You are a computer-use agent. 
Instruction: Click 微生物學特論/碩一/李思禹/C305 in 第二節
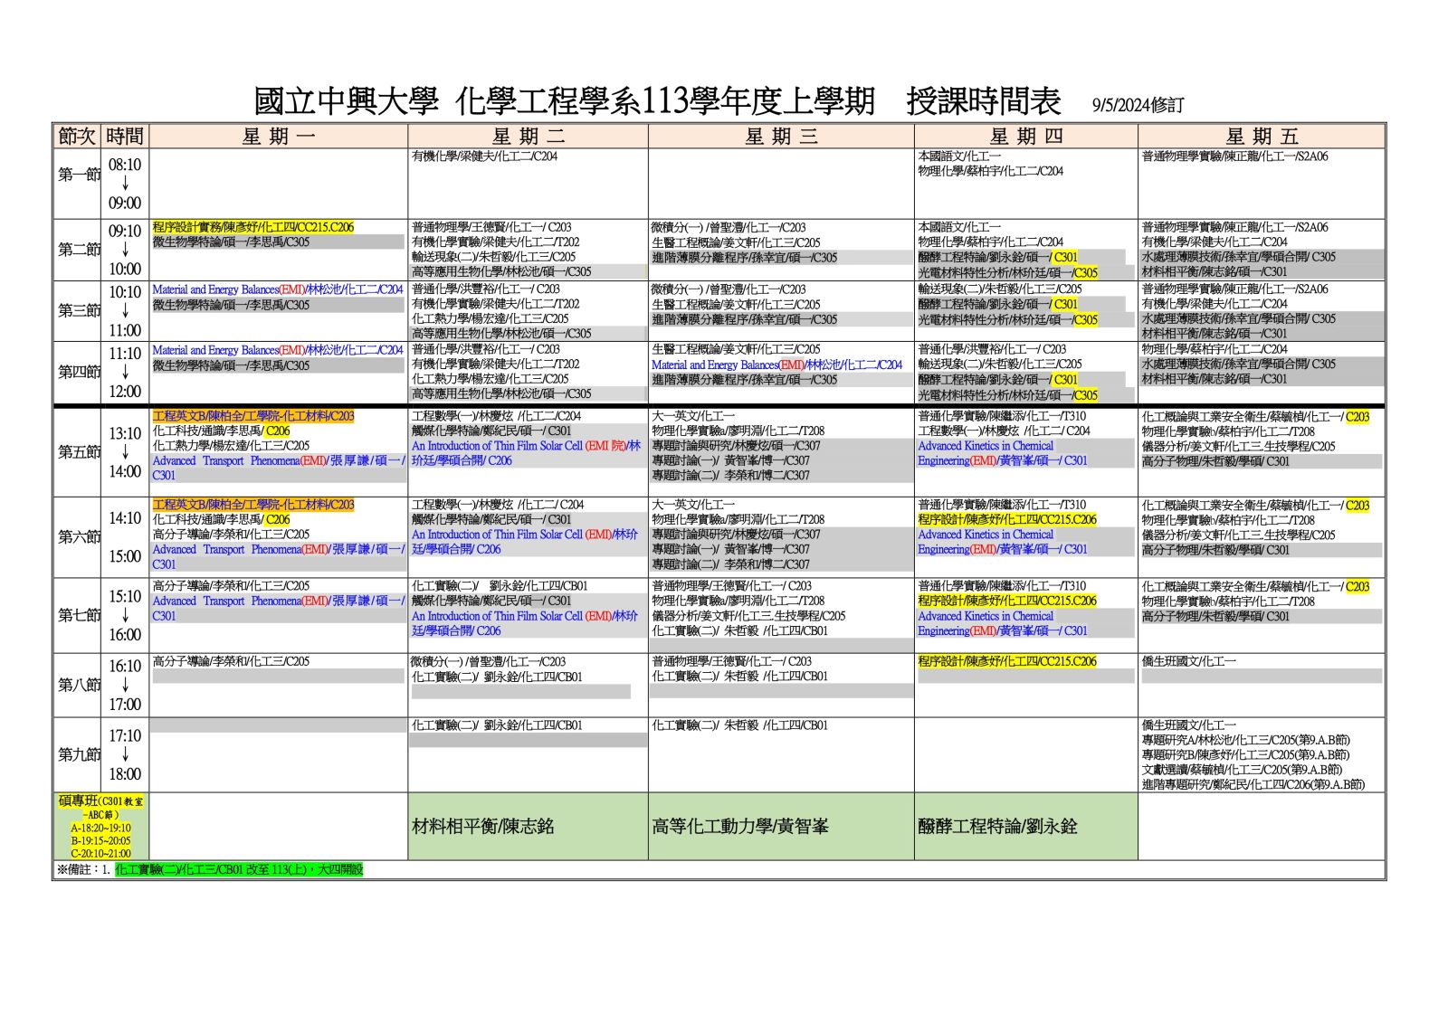pos(231,242)
